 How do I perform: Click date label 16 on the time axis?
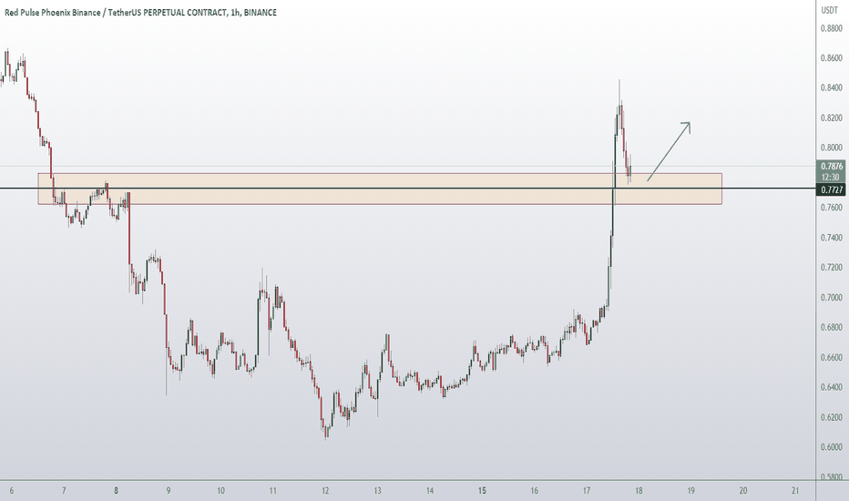coord(535,491)
